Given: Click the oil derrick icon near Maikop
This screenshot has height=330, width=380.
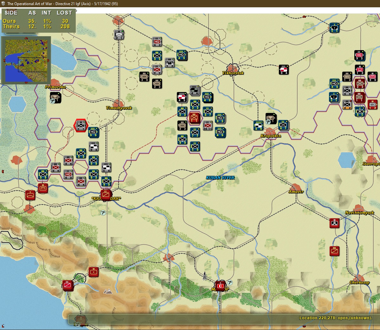Looking at the screenshot, I should point(204,276).
